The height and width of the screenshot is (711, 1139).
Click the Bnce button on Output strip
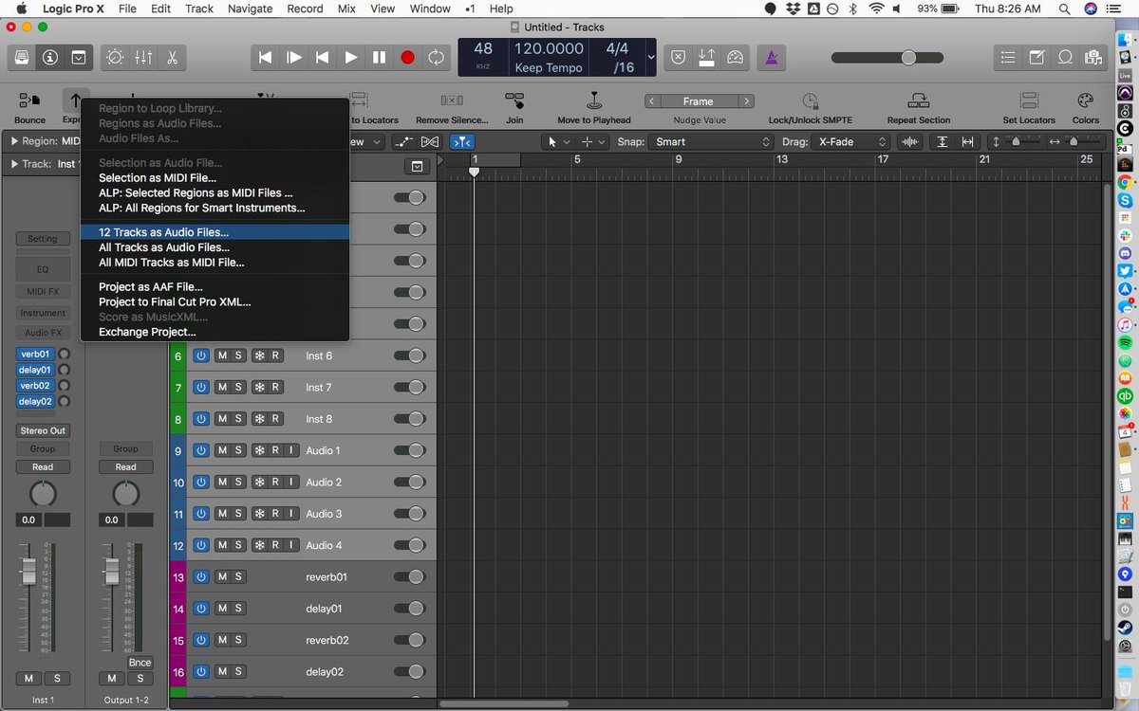coord(140,662)
